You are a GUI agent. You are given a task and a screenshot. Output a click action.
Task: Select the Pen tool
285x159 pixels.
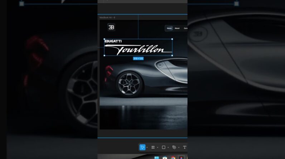174,147
